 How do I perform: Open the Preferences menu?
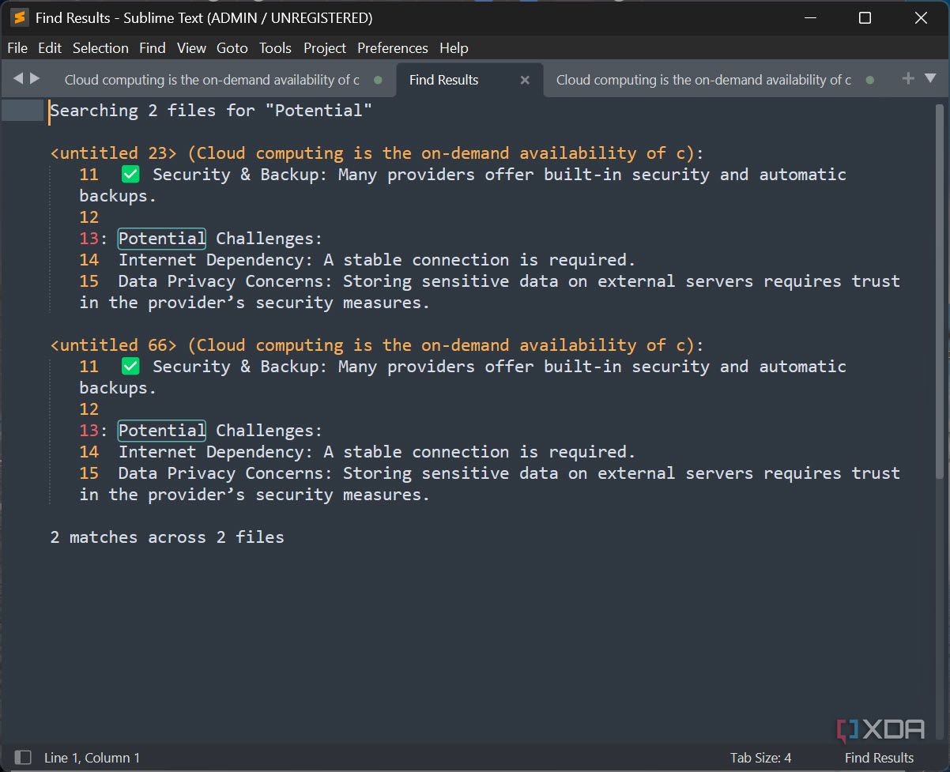coord(393,48)
